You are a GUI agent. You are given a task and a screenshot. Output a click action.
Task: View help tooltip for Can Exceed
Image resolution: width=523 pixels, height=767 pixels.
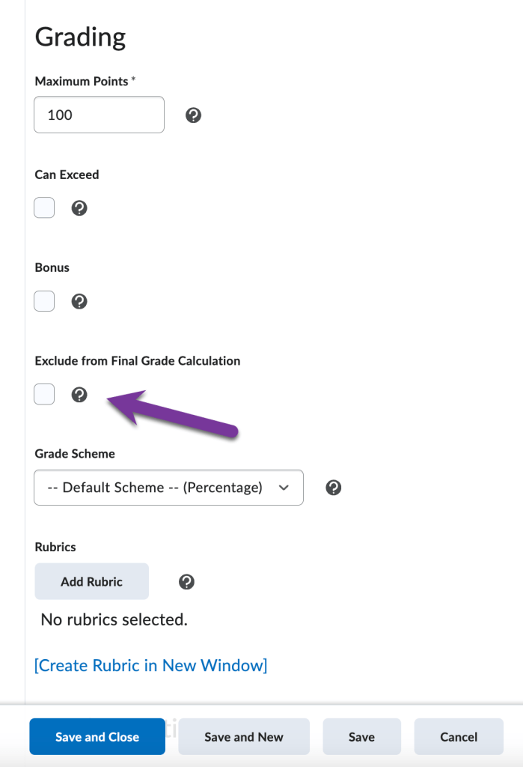79,207
